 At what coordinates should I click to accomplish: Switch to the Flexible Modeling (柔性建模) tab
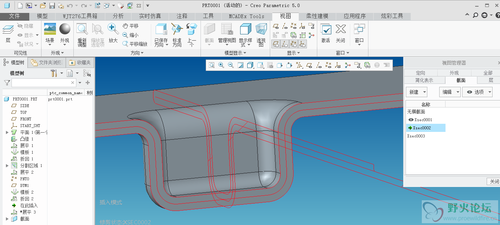pyautogui.click(x=317, y=16)
